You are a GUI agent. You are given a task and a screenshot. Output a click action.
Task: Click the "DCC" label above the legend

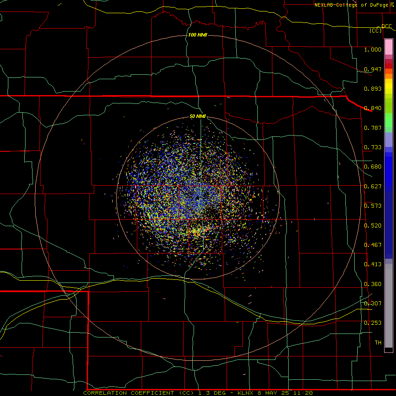(386, 26)
